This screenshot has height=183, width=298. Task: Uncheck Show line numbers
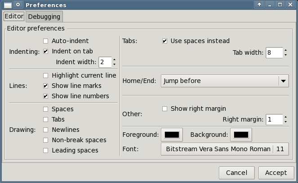click(45, 96)
